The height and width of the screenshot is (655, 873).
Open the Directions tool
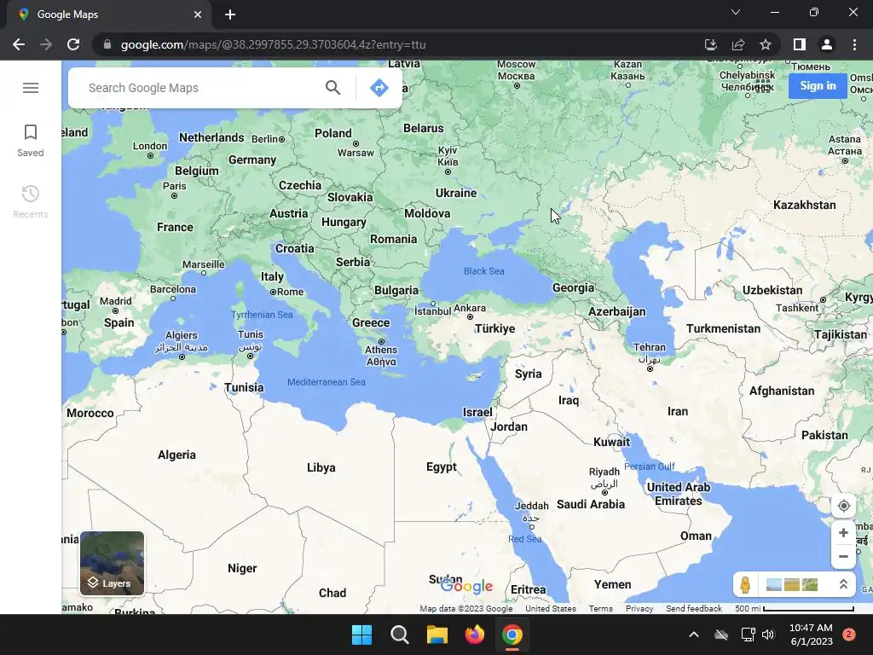tap(379, 88)
